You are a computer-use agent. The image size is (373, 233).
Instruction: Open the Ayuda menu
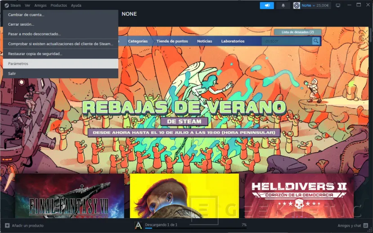pyautogui.click(x=76, y=5)
